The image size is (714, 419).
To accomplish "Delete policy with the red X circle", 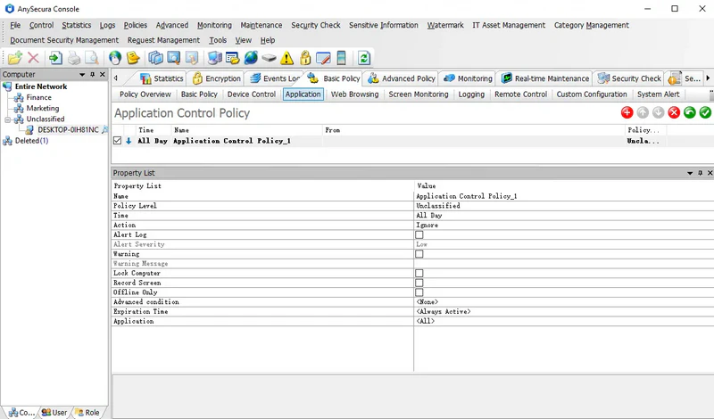I will click(674, 112).
